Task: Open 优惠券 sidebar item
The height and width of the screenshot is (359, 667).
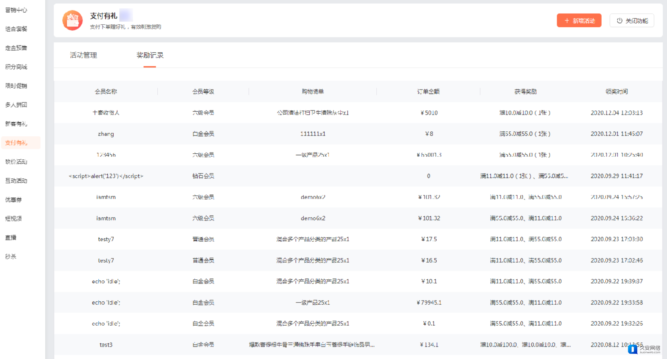Action: pyautogui.click(x=13, y=200)
